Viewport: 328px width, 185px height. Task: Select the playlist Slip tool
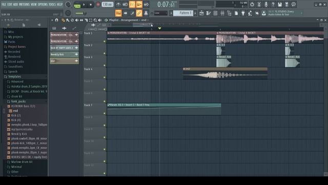(x=81, y=20)
